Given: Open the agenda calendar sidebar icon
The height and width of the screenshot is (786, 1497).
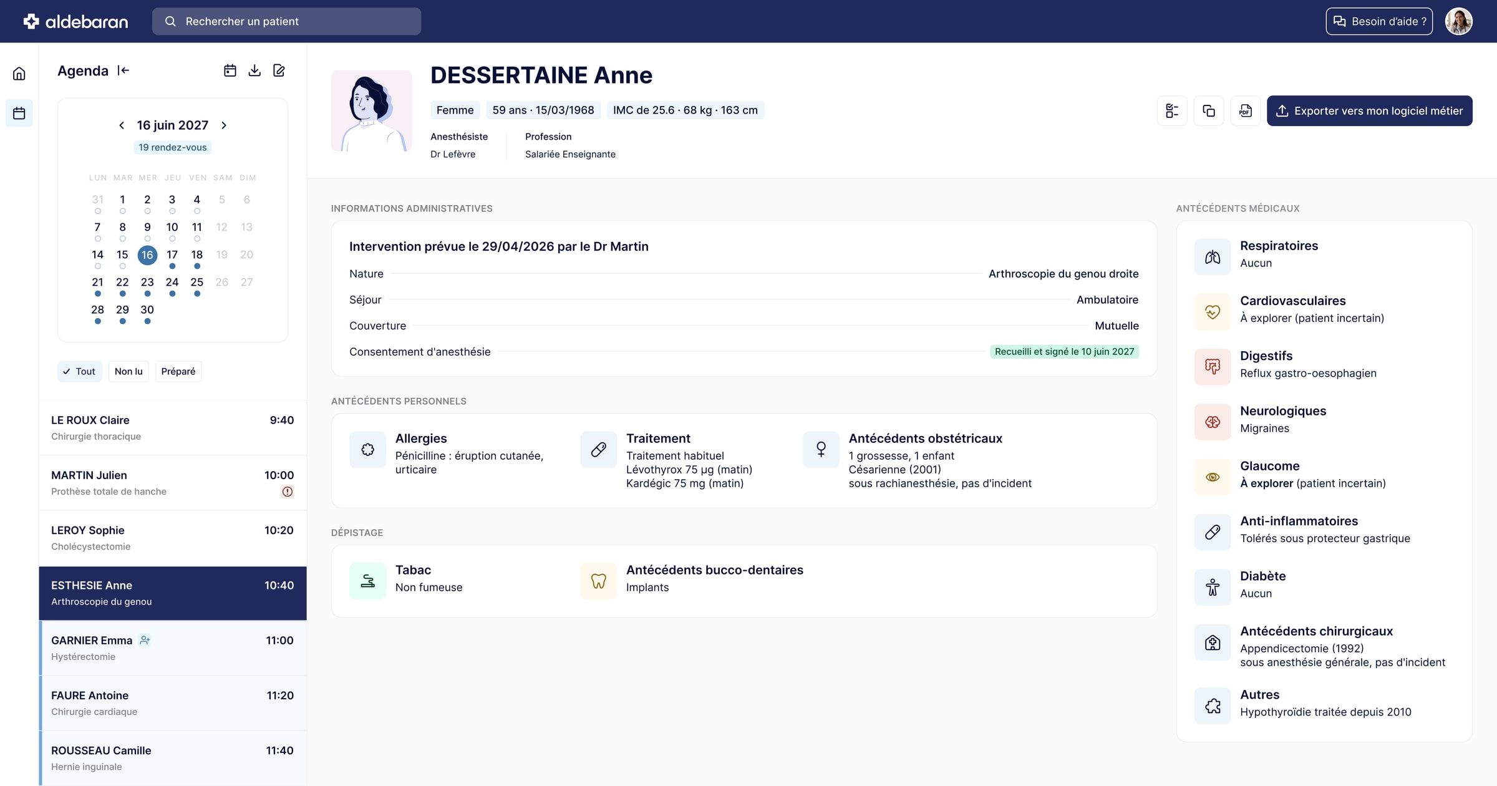Looking at the screenshot, I should click(19, 114).
